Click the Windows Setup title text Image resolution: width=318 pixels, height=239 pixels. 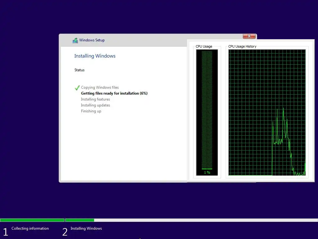(92, 40)
